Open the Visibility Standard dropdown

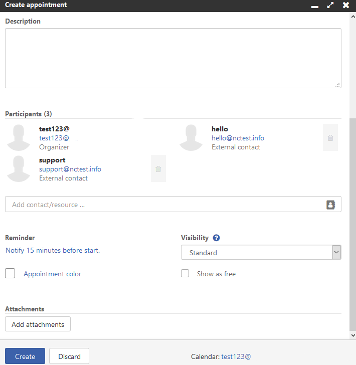(261, 252)
